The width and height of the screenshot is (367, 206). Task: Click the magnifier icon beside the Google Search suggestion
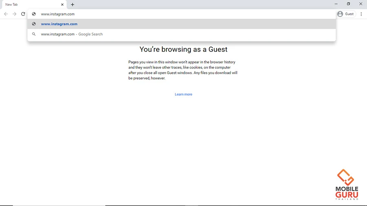click(34, 34)
